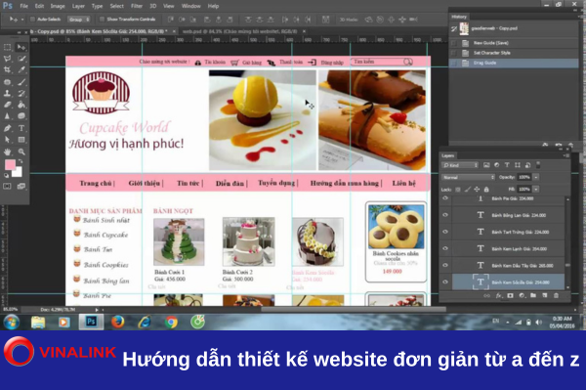This screenshot has width=586, height=390.
Task: Open the Layers panel options menu
Action: (566, 155)
